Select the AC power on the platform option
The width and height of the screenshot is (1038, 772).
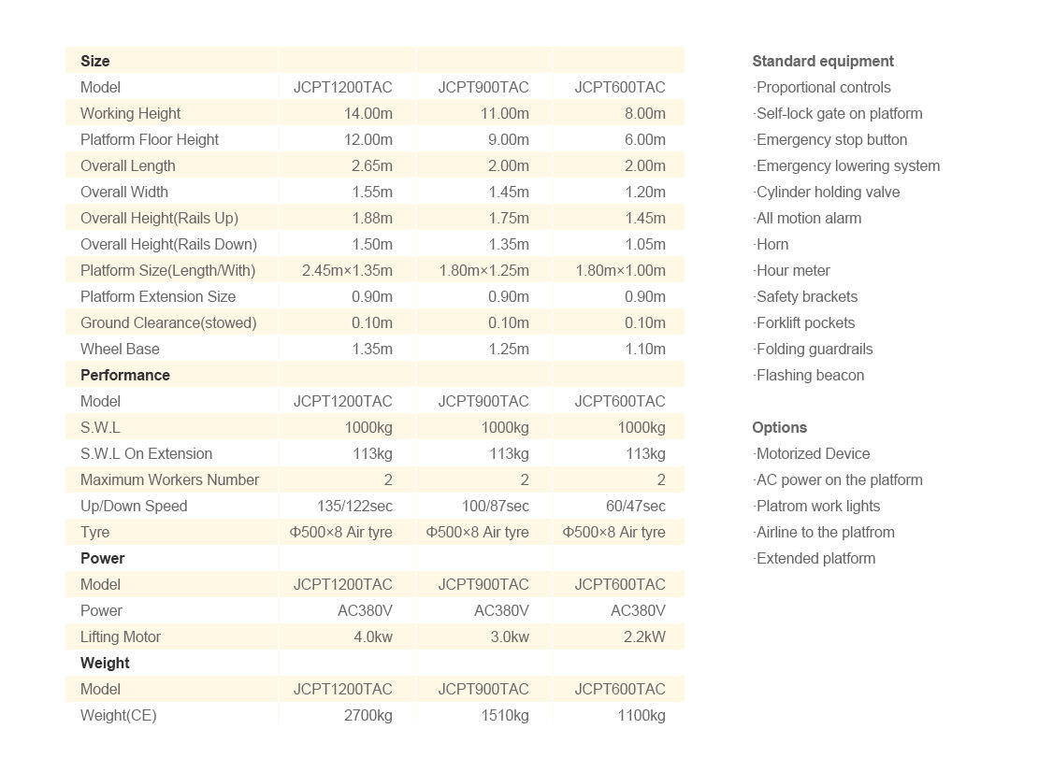pyautogui.click(x=839, y=479)
